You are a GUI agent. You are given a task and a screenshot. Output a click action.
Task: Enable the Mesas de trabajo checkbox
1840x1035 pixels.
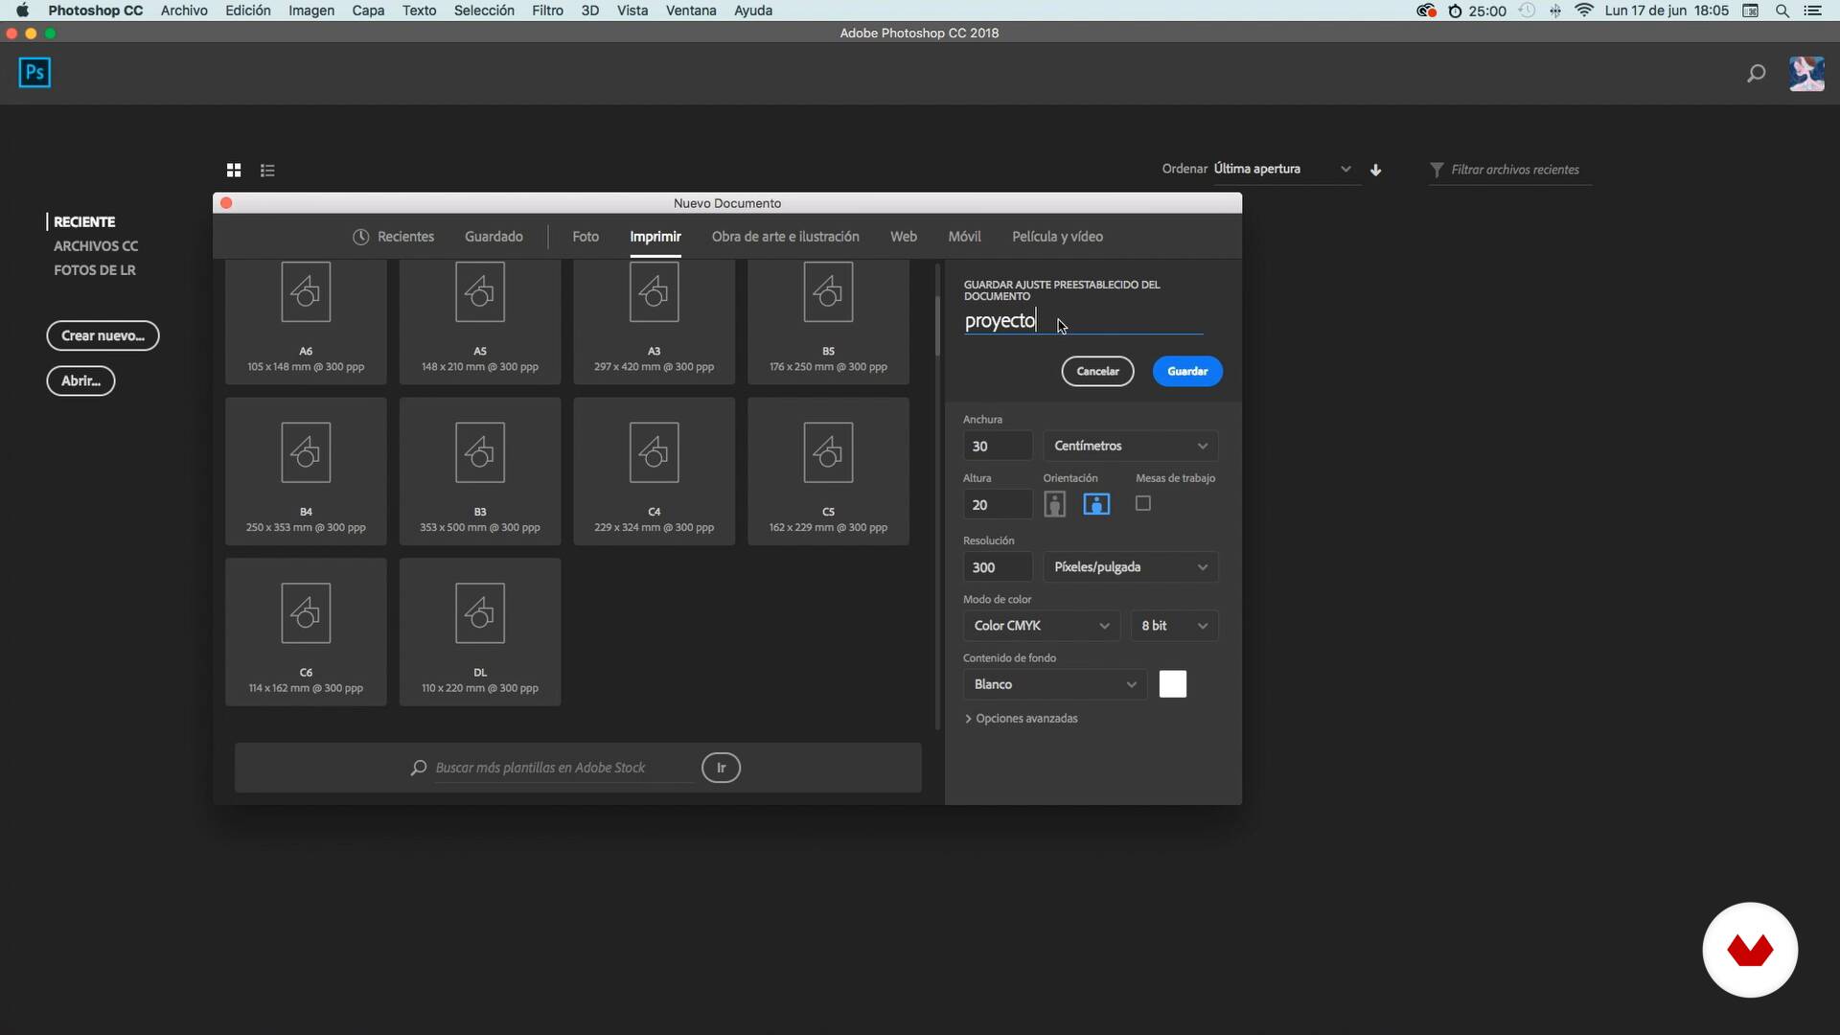click(1142, 503)
